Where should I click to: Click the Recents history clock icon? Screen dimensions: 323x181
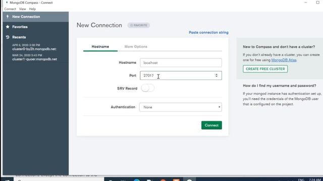tap(8, 37)
